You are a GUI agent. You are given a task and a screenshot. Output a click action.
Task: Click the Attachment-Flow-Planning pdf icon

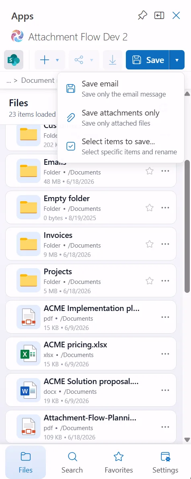click(x=29, y=427)
